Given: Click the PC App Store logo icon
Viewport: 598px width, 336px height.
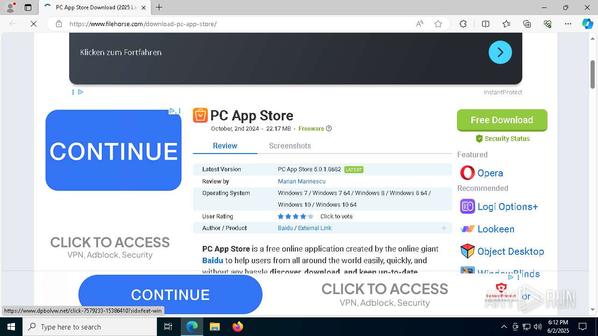Looking at the screenshot, I should (200, 115).
